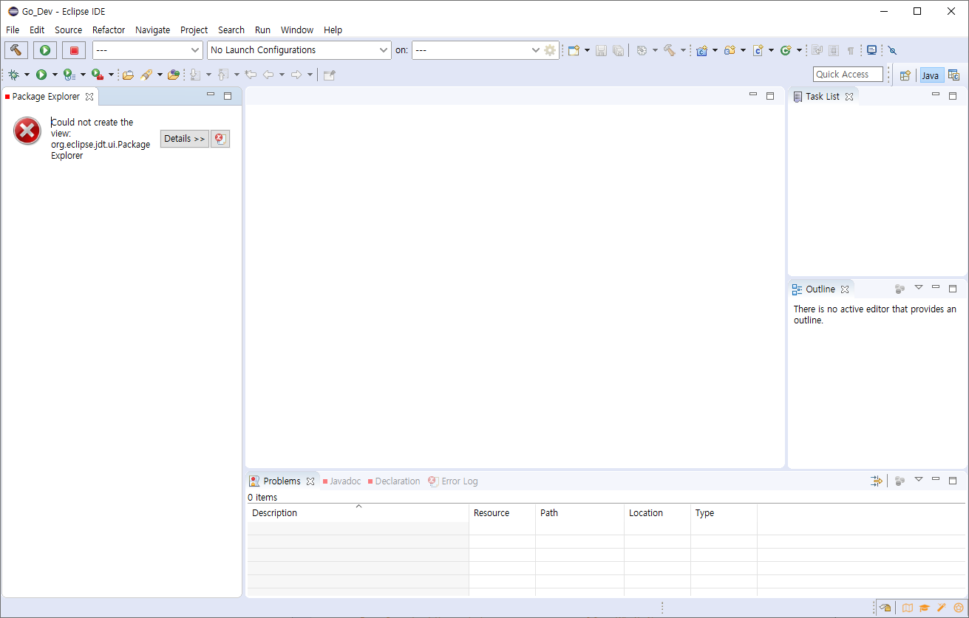Click the Open Console monitor icon

pos(872,50)
